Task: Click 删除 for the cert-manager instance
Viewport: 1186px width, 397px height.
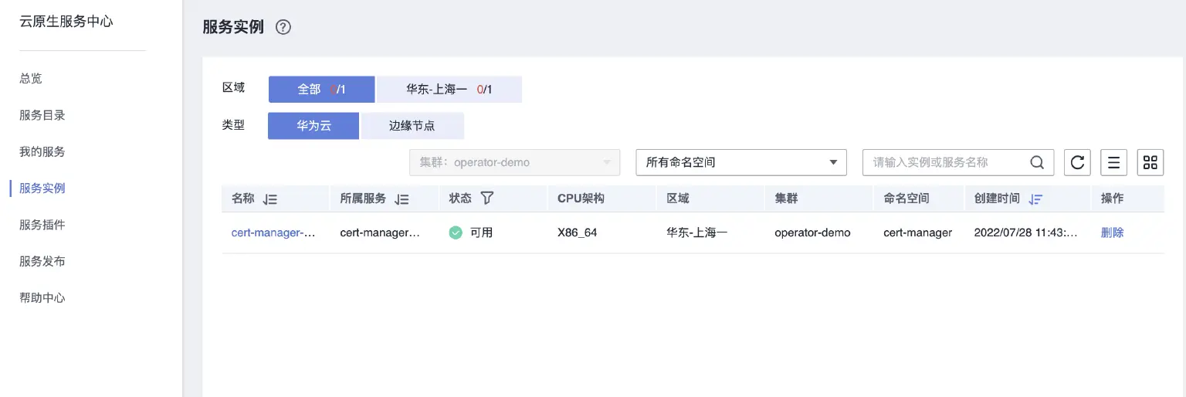Action: (1112, 232)
